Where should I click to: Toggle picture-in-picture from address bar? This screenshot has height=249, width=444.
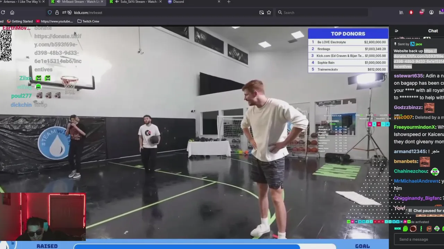coord(262,12)
